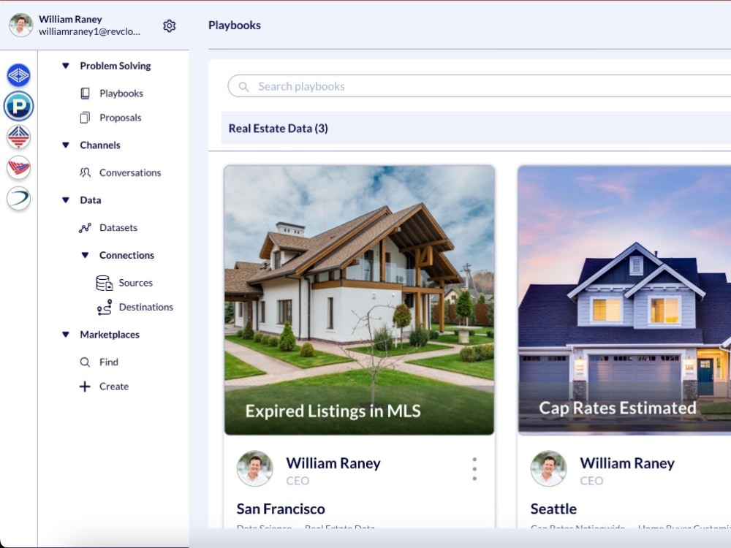Select the blue diamond workspace icon
The image size is (731, 548).
pos(19,75)
